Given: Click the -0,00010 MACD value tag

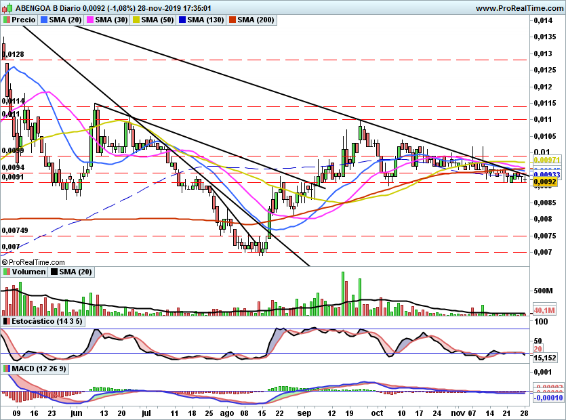Looking at the screenshot, I should (x=548, y=398).
